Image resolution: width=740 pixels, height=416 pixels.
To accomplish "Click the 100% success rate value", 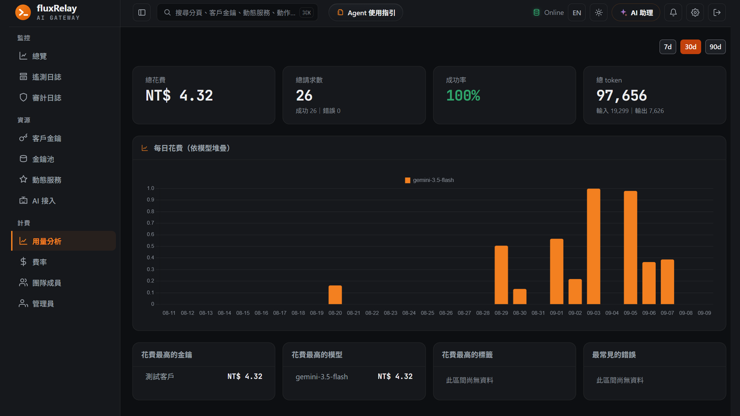I will [463, 96].
